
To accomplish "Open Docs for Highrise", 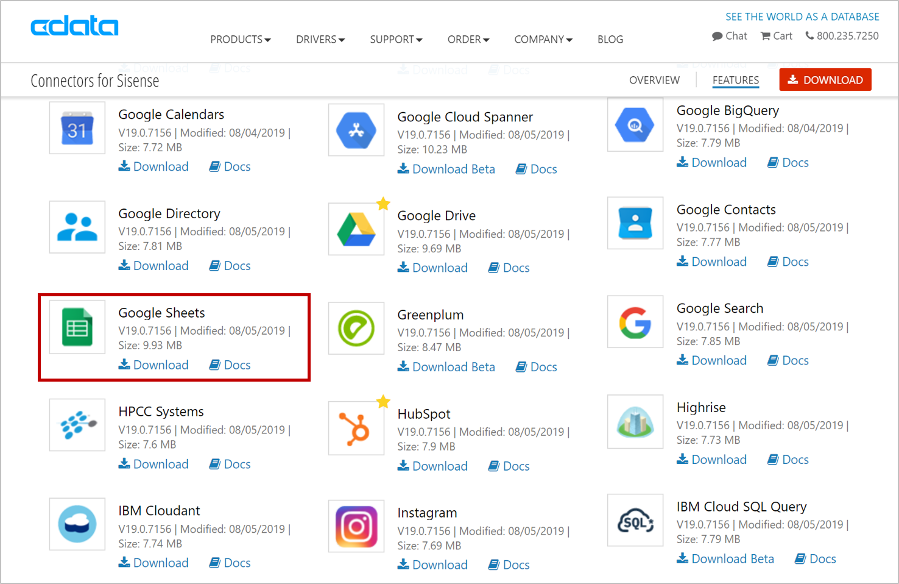I will (x=788, y=460).
